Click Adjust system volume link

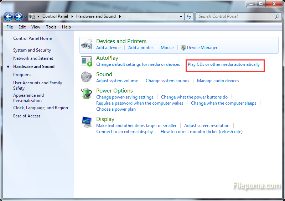(x=117, y=81)
